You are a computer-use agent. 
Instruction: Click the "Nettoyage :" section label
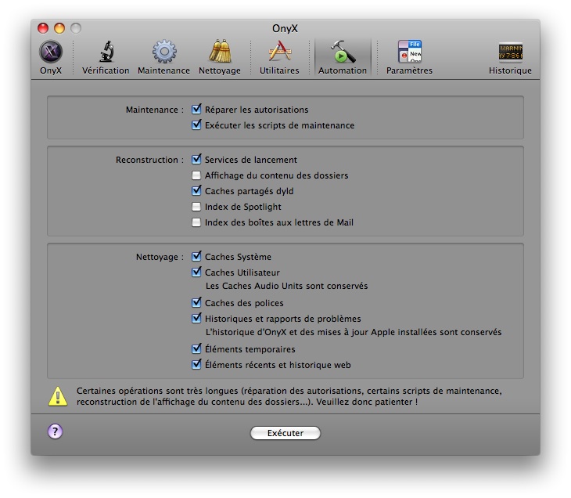tap(160, 257)
